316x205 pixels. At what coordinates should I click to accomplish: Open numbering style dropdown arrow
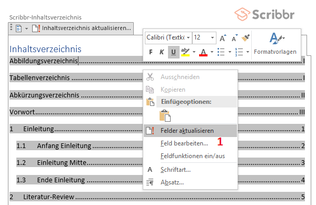tap(248, 52)
